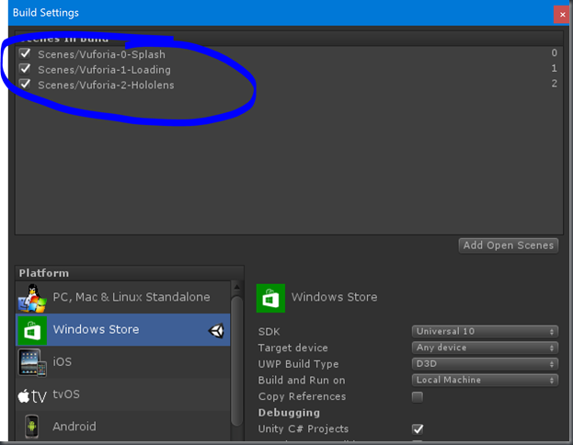
Task: Click the Android phone icon
Action: tap(32, 427)
